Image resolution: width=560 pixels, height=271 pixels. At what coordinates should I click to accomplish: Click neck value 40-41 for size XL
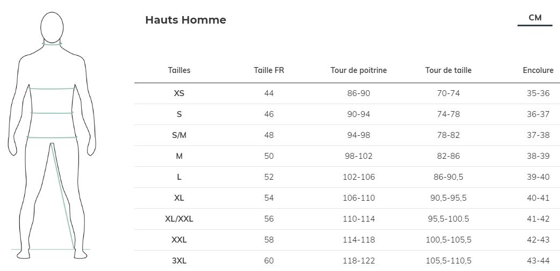(538, 198)
